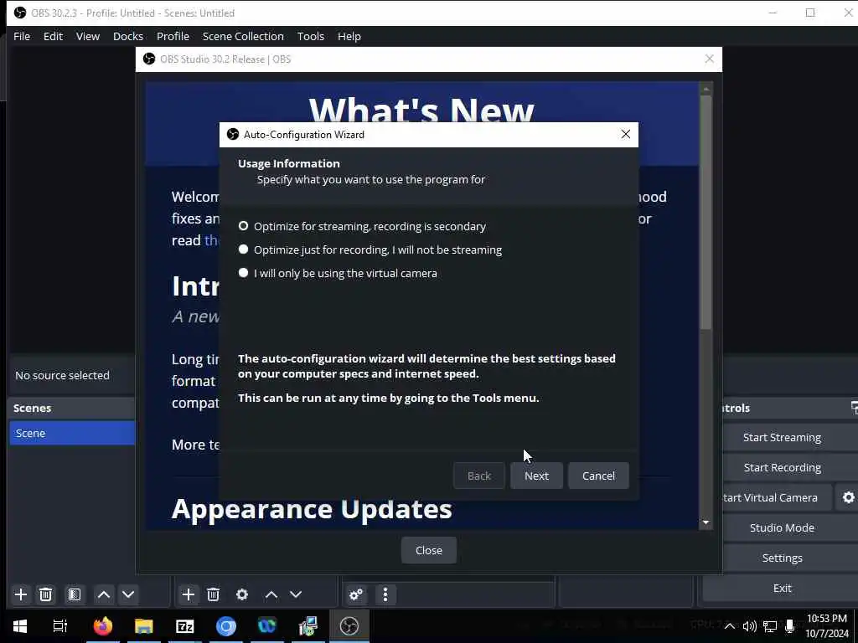This screenshot has width=858, height=643.
Task: Move scene up with arrow icon
Action: point(103,594)
